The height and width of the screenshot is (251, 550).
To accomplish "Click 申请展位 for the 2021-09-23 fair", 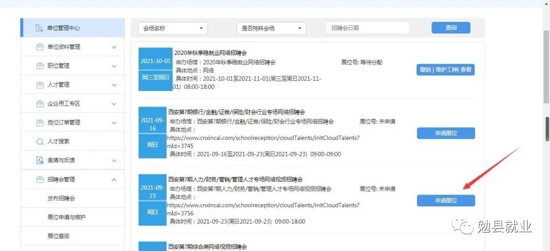I will coord(446,201).
